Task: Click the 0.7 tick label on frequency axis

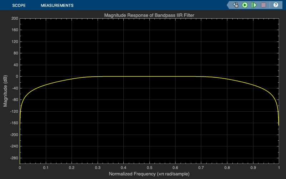Action: coord(201,168)
